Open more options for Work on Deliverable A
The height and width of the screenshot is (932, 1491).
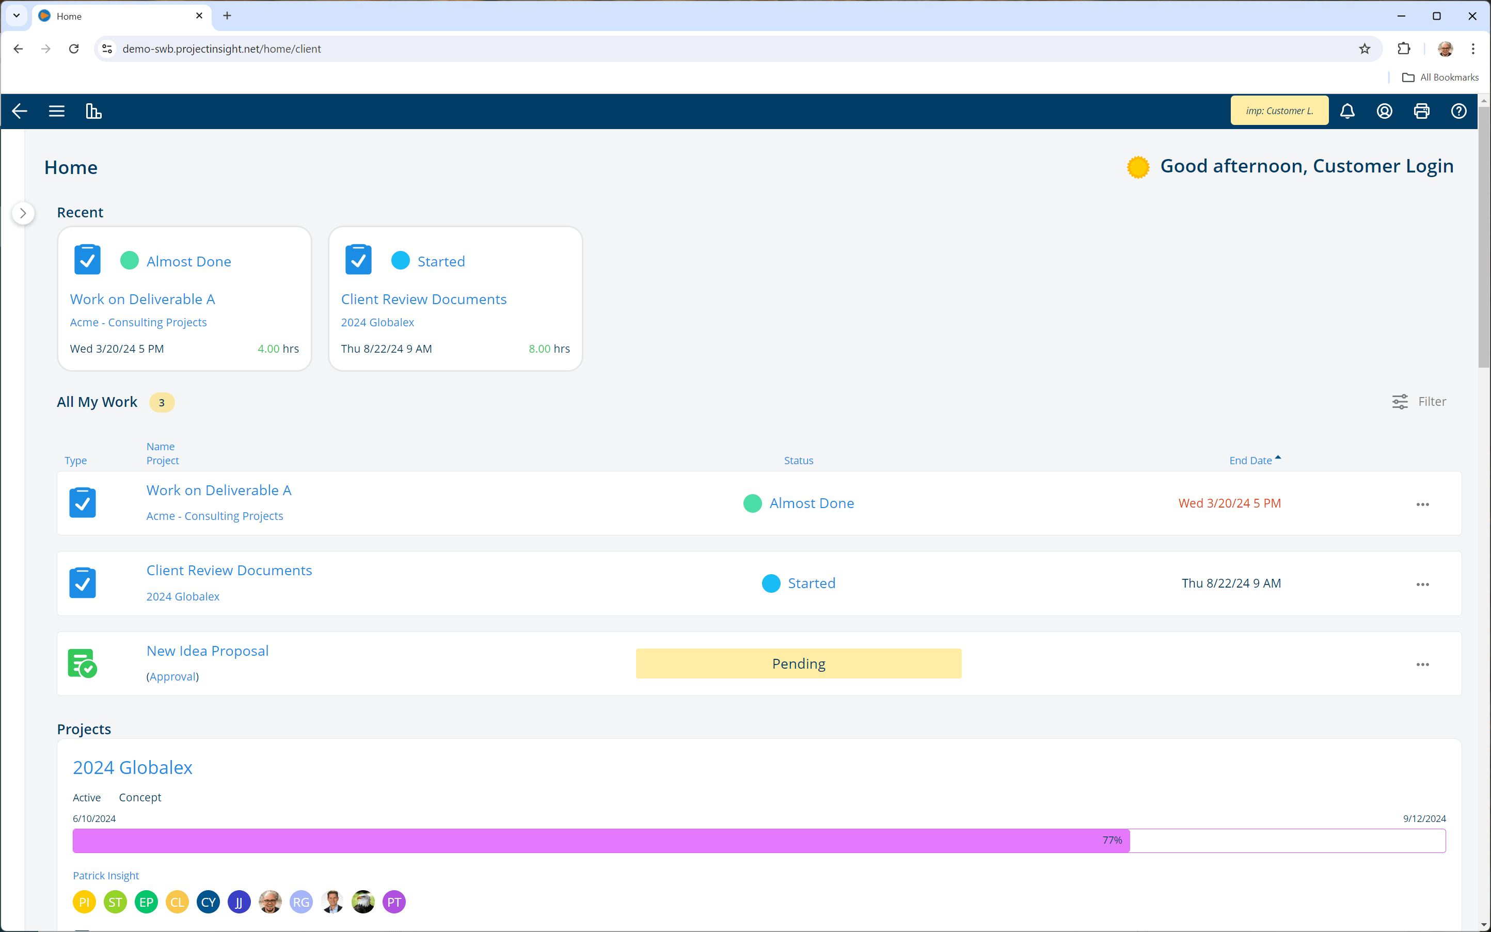[1423, 504]
